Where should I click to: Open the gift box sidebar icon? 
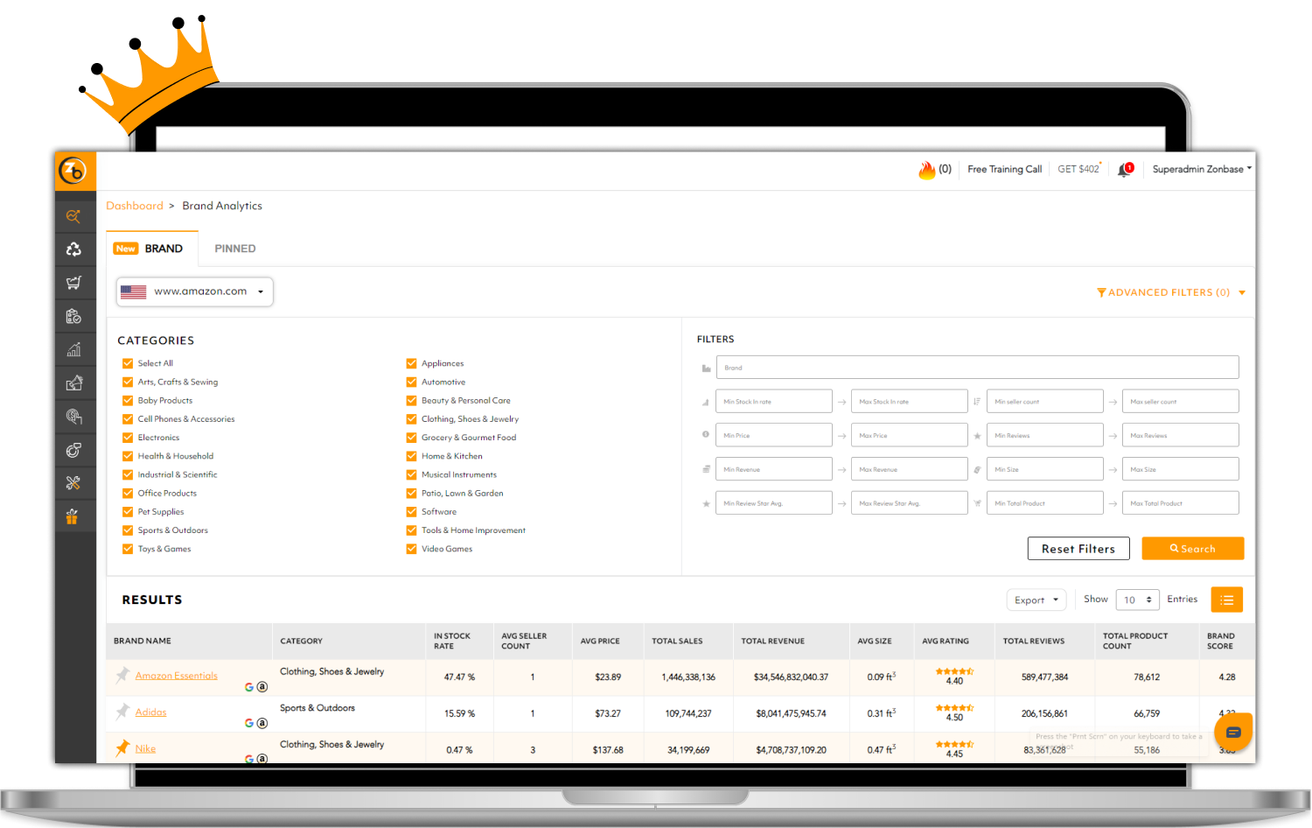tap(73, 516)
